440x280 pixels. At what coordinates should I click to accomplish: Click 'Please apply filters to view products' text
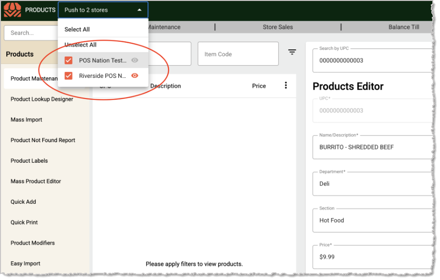(194, 264)
